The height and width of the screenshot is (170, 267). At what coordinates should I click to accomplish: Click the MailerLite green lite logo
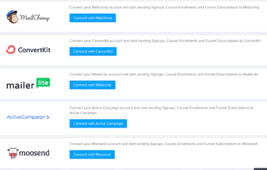(x=43, y=83)
